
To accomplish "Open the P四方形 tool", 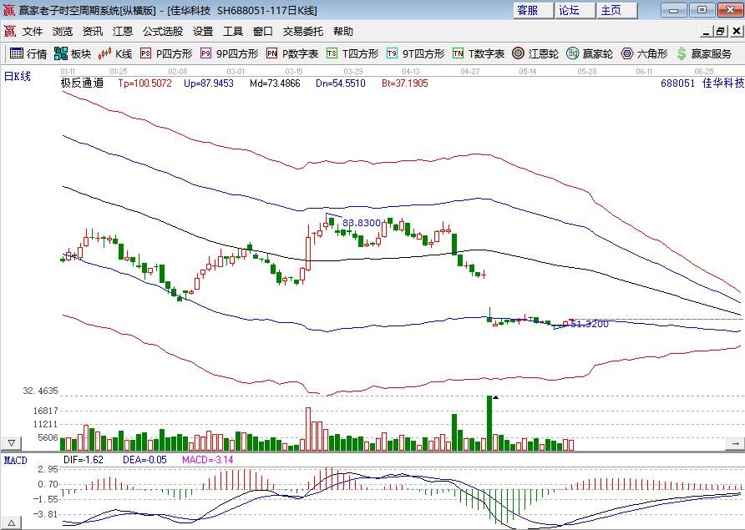I will click(x=167, y=53).
